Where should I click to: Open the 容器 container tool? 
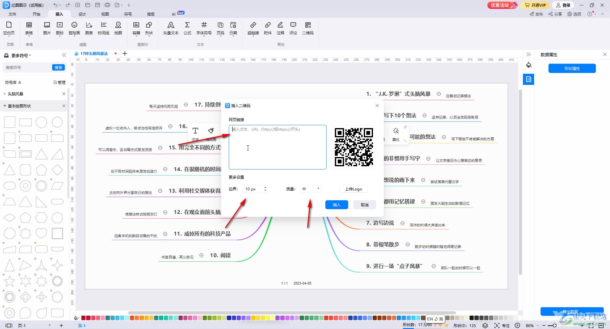coord(136,28)
